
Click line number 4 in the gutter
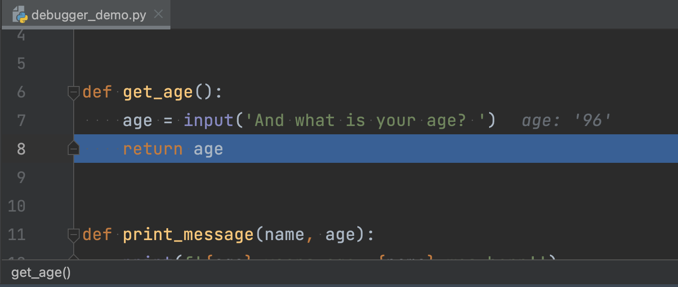21,34
